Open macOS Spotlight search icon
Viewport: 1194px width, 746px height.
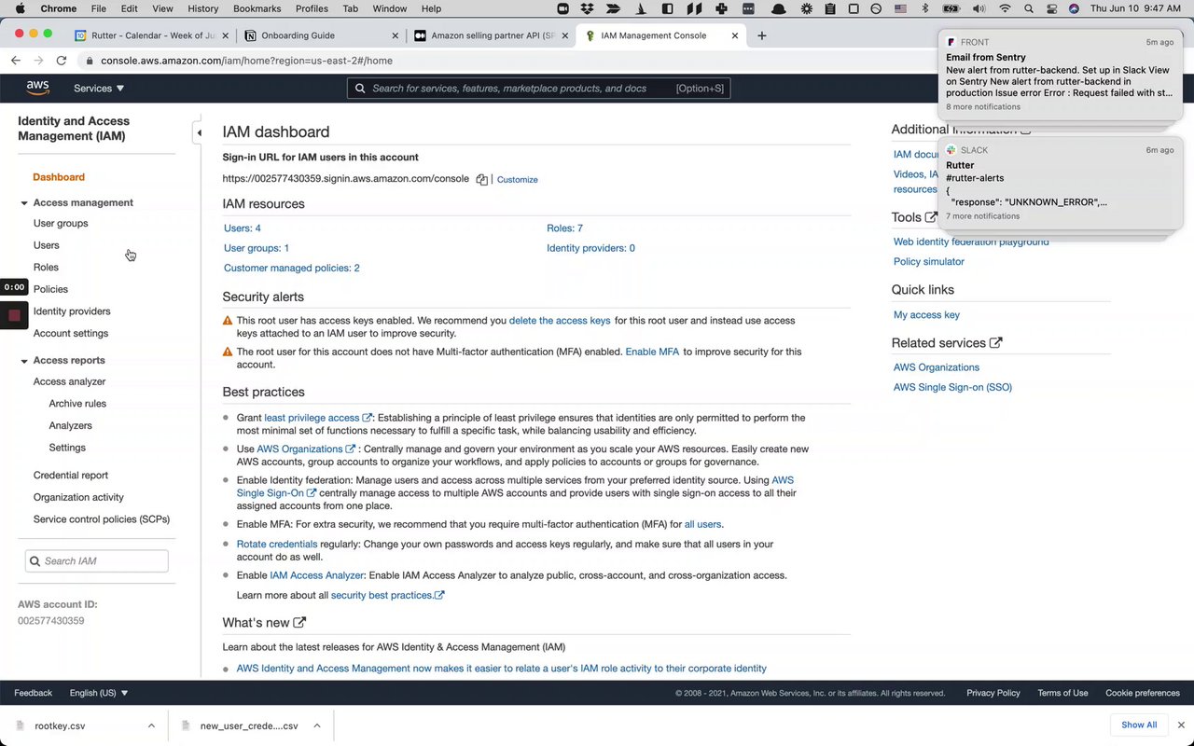[1028, 8]
